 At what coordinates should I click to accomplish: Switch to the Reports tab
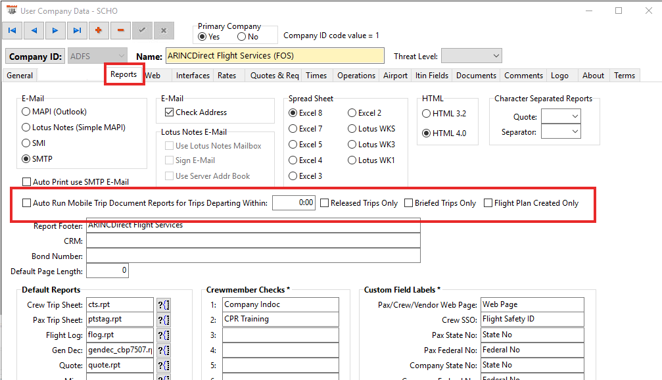coord(124,74)
